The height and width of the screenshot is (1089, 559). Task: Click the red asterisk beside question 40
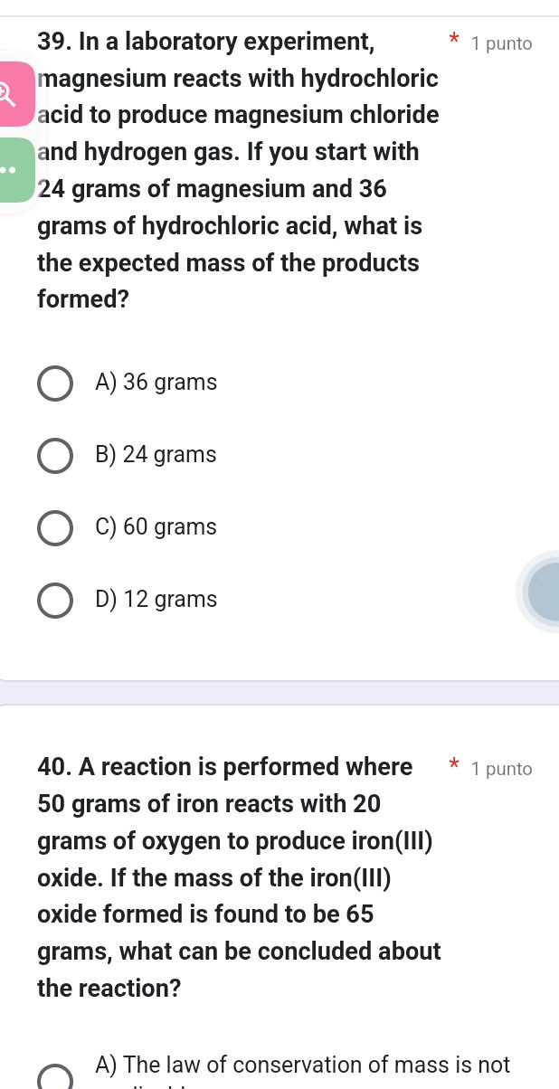pyautogui.click(x=453, y=765)
